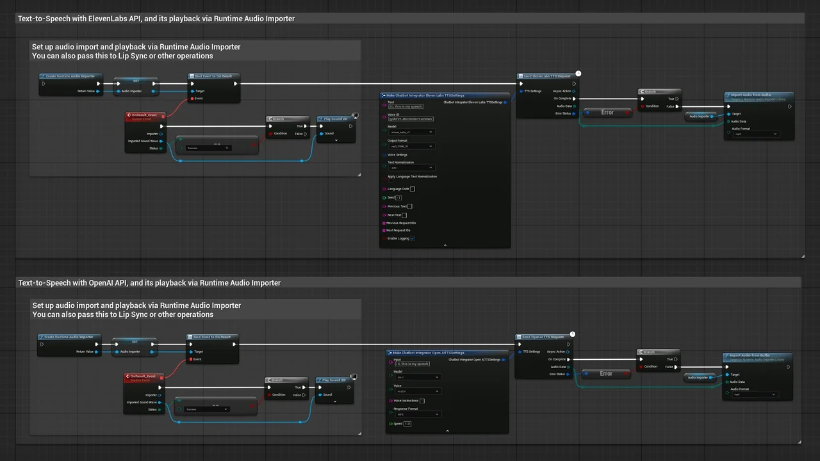Open the OpenAI Voice dropdown set to Alloy
Viewport: 820px width, 461px height.
[417, 391]
